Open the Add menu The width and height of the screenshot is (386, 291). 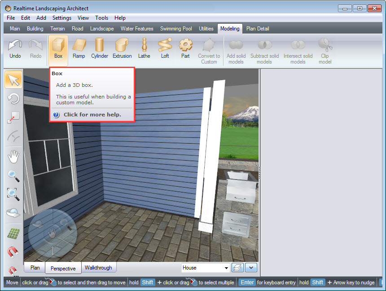pyautogui.click(x=41, y=18)
